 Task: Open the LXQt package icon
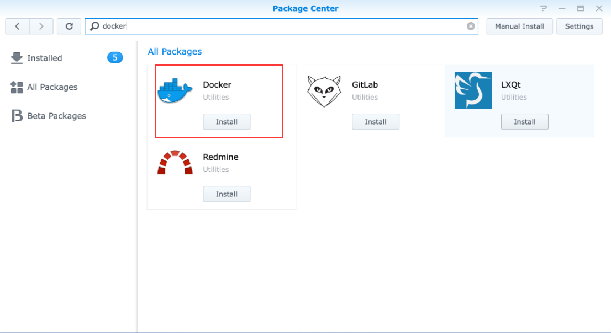(x=472, y=90)
